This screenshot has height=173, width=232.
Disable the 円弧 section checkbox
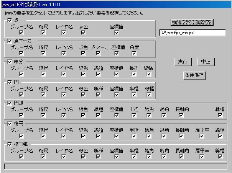click(x=10, y=103)
